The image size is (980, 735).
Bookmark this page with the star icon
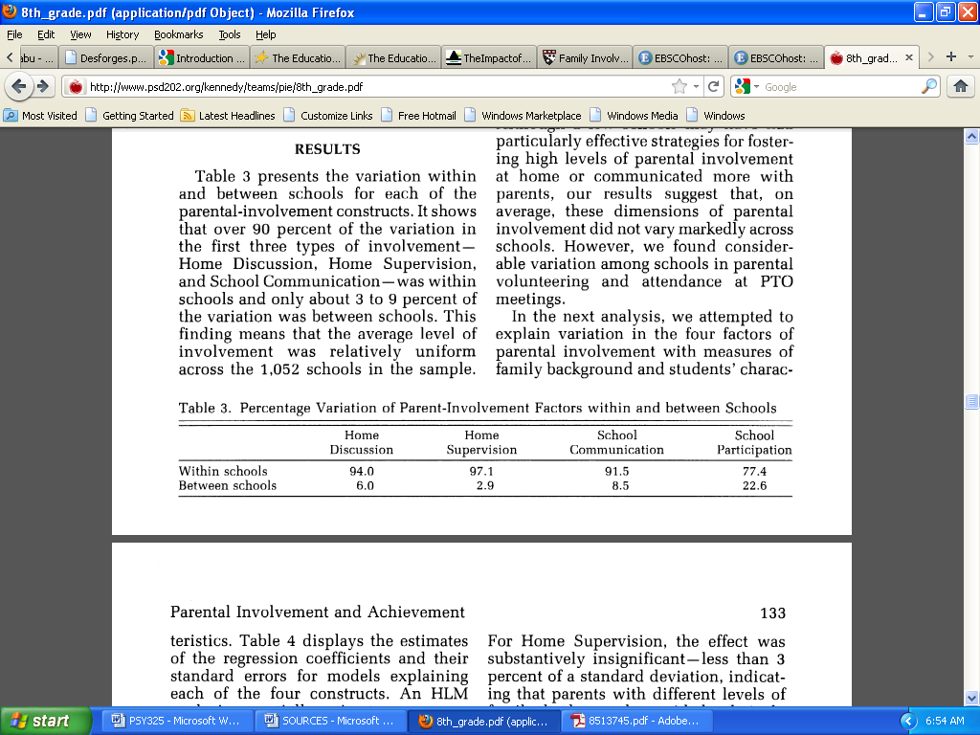679,86
